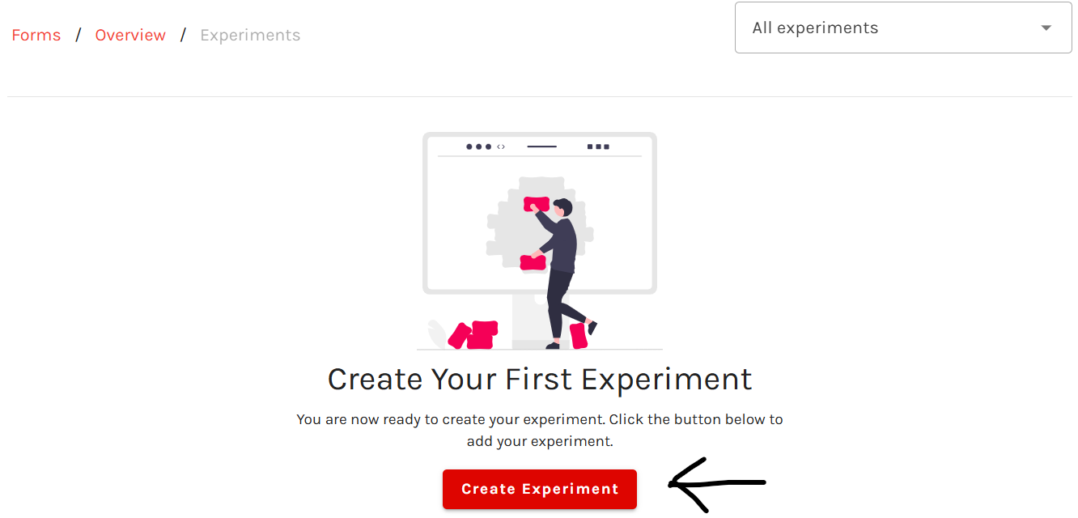Click the hand-drawn arrow pointing to the button
1078x518 pixels.
coord(716,482)
